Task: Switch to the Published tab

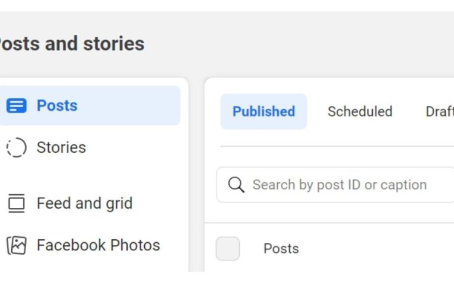Action: coord(263,111)
